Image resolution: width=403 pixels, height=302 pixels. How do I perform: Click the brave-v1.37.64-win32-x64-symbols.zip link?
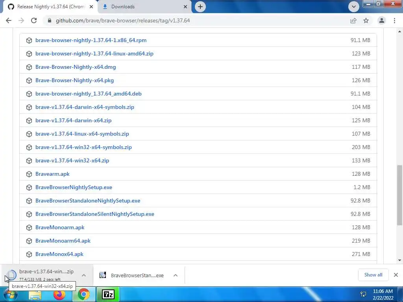pos(83,147)
